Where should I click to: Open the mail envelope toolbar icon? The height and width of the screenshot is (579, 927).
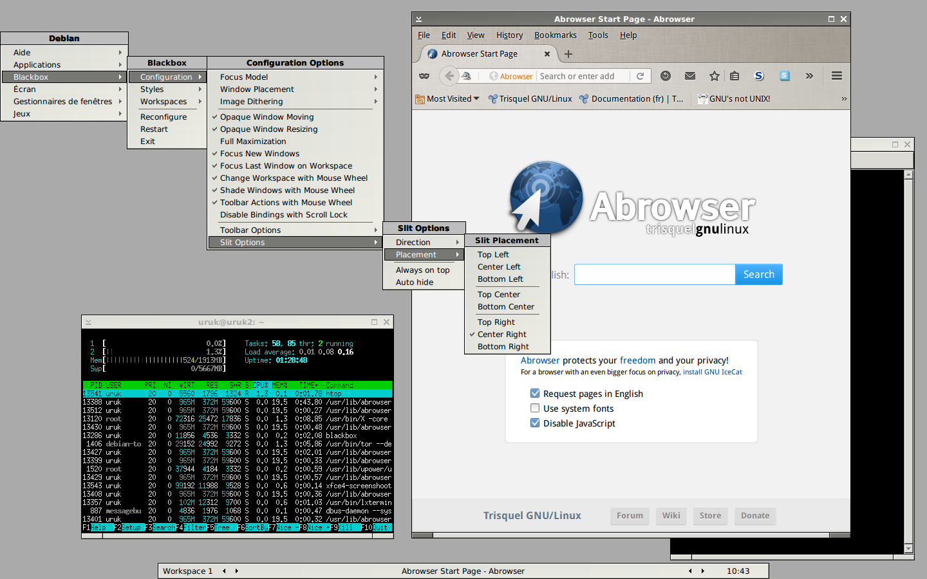pos(690,76)
